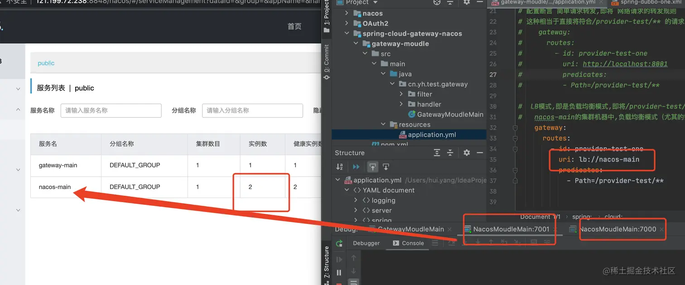Click the Select Opened File crosshair icon

pyautogui.click(x=437, y=3)
